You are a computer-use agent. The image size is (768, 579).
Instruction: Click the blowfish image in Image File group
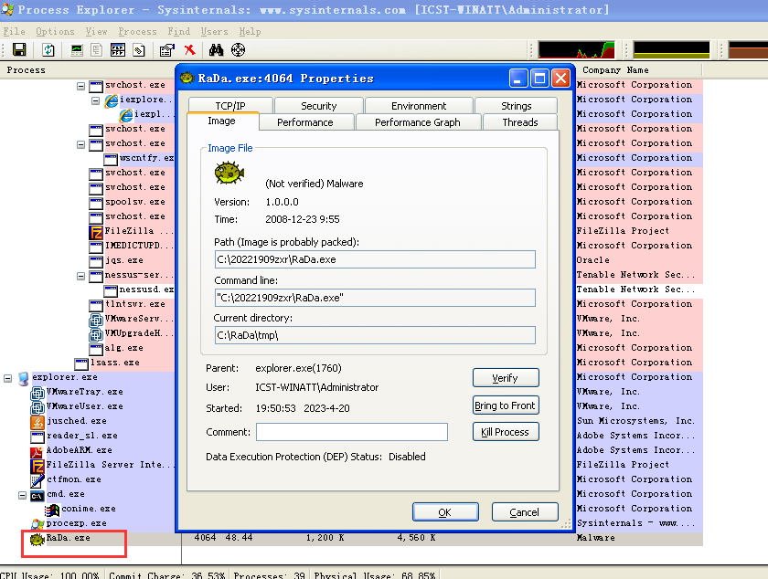[229, 174]
